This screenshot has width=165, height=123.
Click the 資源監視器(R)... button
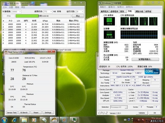[145, 59]
